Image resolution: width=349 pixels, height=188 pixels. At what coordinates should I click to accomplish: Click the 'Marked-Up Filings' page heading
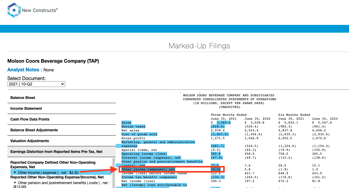click(199, 46)
